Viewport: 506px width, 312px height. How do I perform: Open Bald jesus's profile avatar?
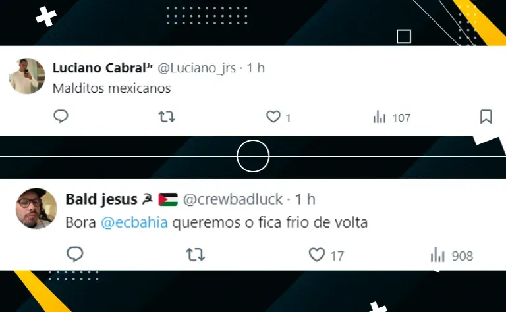(36, 209)
